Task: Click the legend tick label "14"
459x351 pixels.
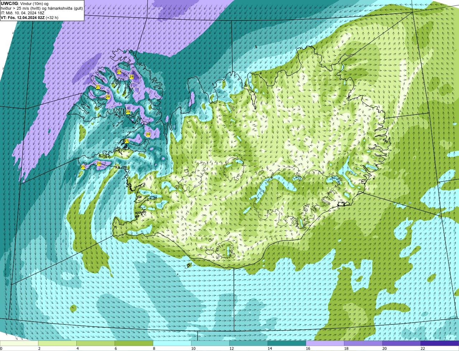Action: point(270,348)
